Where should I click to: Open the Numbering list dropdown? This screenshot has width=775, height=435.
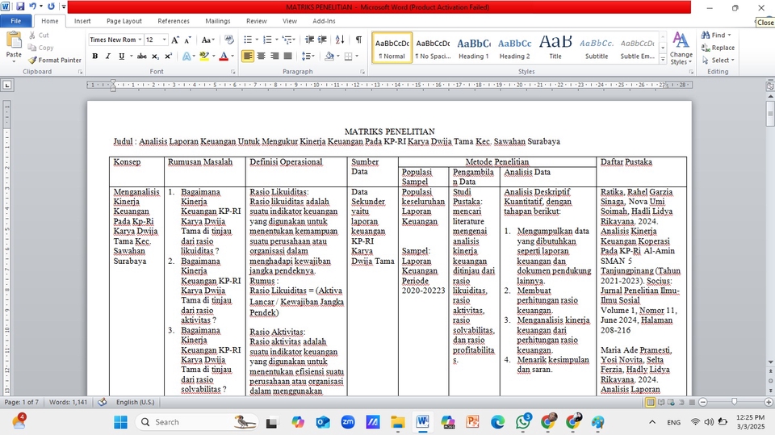pyautogui.click(x=276, y=40)
